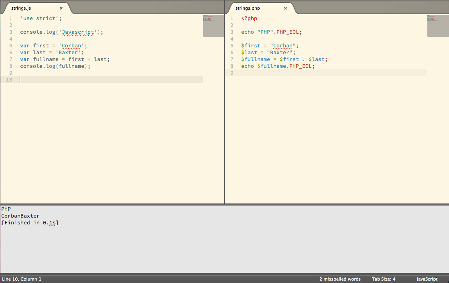
Task: Click line number 3 in strings.php gutter
Action: tap(232, 32)
